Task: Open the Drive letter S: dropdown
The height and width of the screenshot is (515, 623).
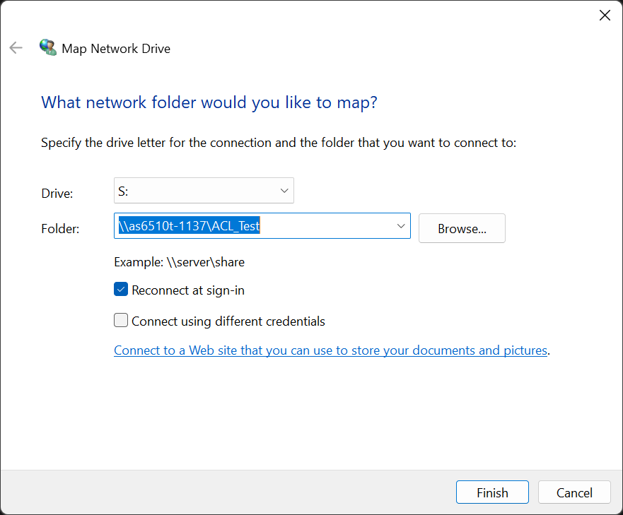Action: click(204, 191)
